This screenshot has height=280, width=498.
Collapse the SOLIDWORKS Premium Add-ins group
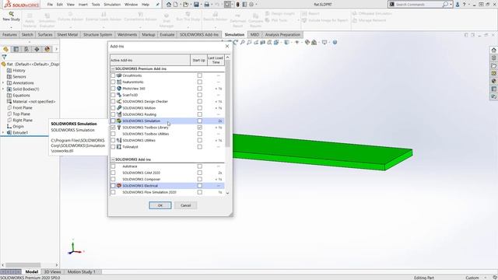pos(113,68)
